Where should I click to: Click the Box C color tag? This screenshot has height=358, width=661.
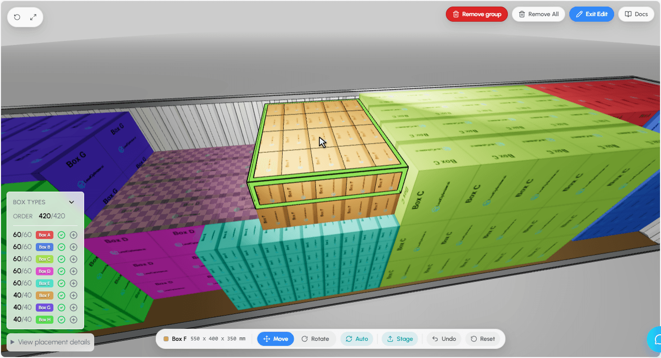45,259
